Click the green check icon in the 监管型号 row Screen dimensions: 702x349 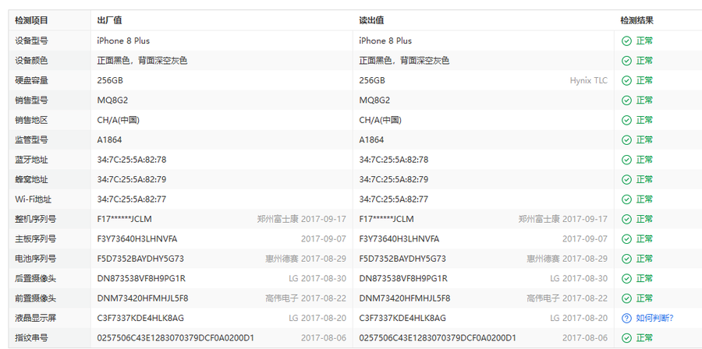[626, 140]
